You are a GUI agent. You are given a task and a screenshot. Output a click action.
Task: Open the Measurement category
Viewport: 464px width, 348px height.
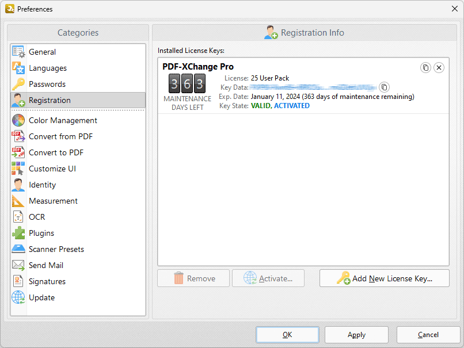(x=78, y=201)
